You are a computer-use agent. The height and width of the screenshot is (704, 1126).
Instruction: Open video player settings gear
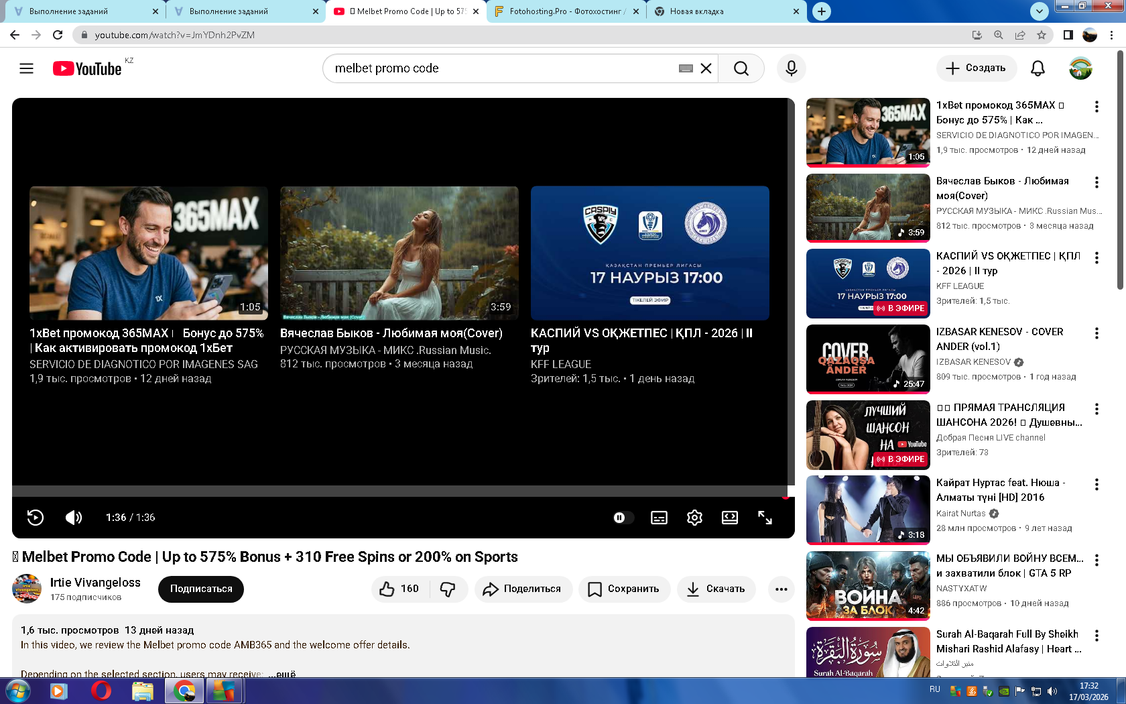click(x=694, y=518)
